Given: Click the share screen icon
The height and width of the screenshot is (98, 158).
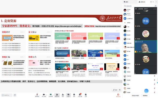Looking at the screenshot, I should [x=51, y=95].
